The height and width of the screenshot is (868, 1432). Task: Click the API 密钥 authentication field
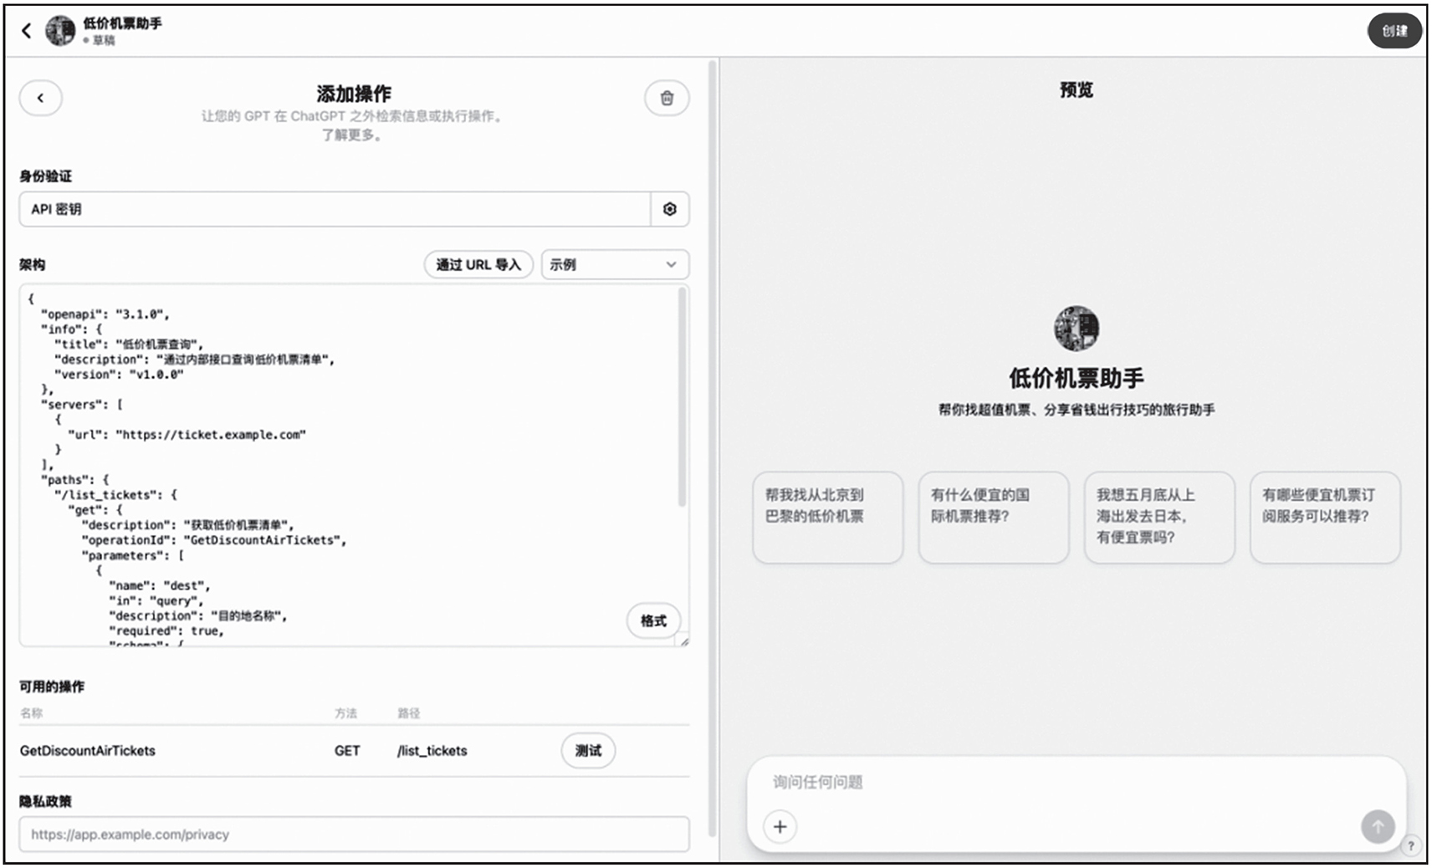tap(335, 209)
